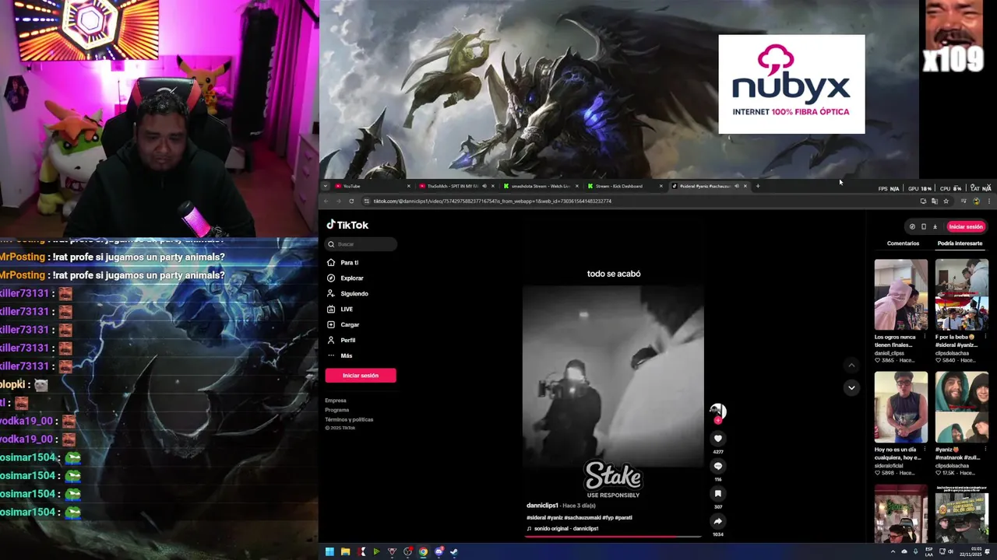Reload the TikTok page in browser
The image size is (997, 560).
[x=351, y=201]
